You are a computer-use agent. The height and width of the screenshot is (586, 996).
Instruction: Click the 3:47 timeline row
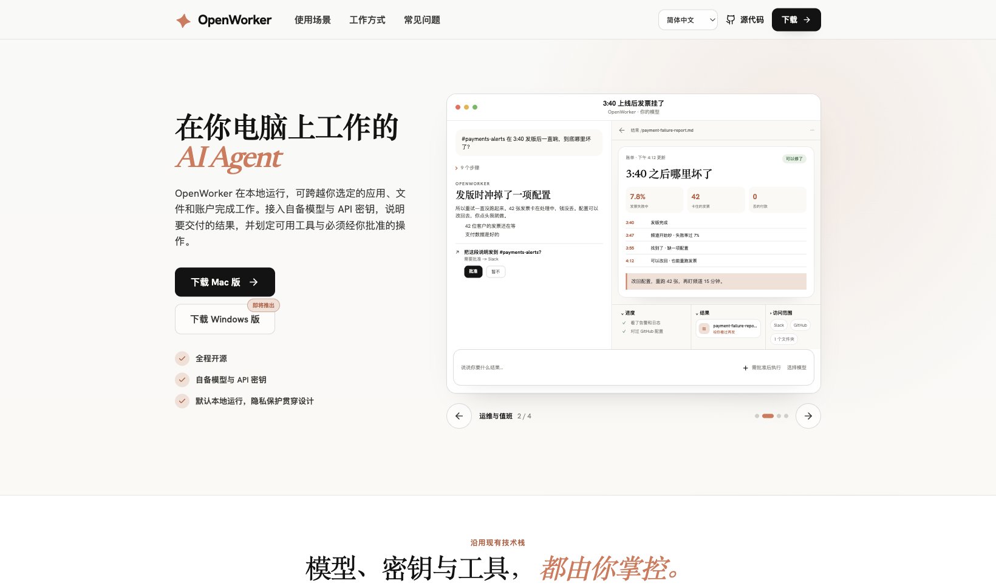click(716, 236)
